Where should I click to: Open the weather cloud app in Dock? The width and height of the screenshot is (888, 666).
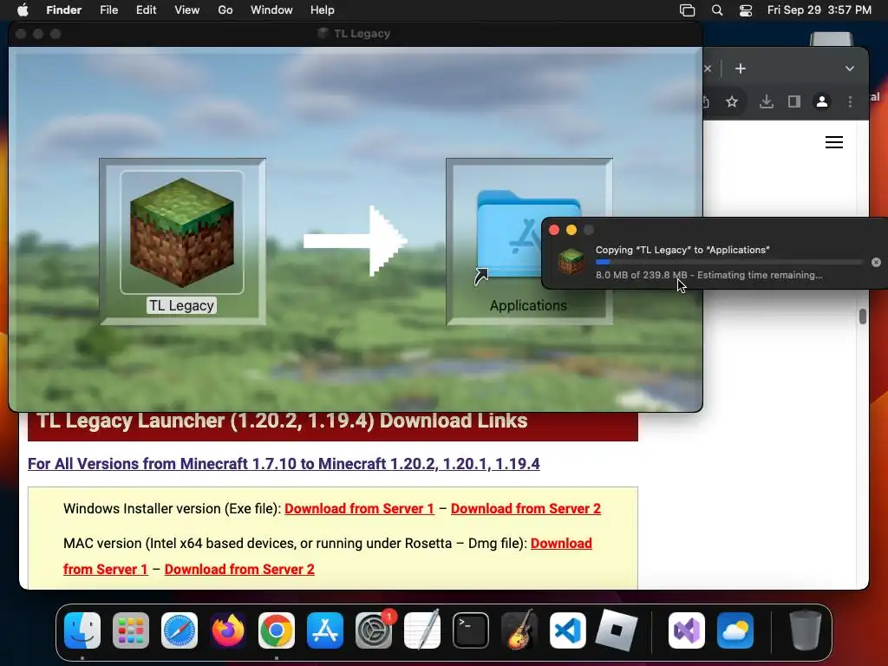pos(735,630)
